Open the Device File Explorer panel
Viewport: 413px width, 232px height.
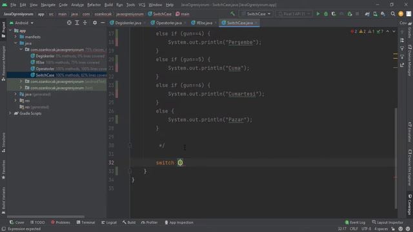[x=410, y=168]
